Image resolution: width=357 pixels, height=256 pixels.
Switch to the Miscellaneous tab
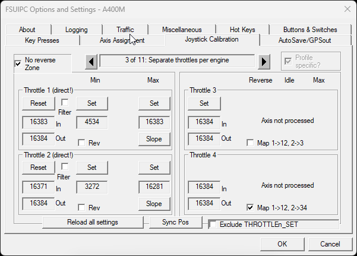point(182,30)
